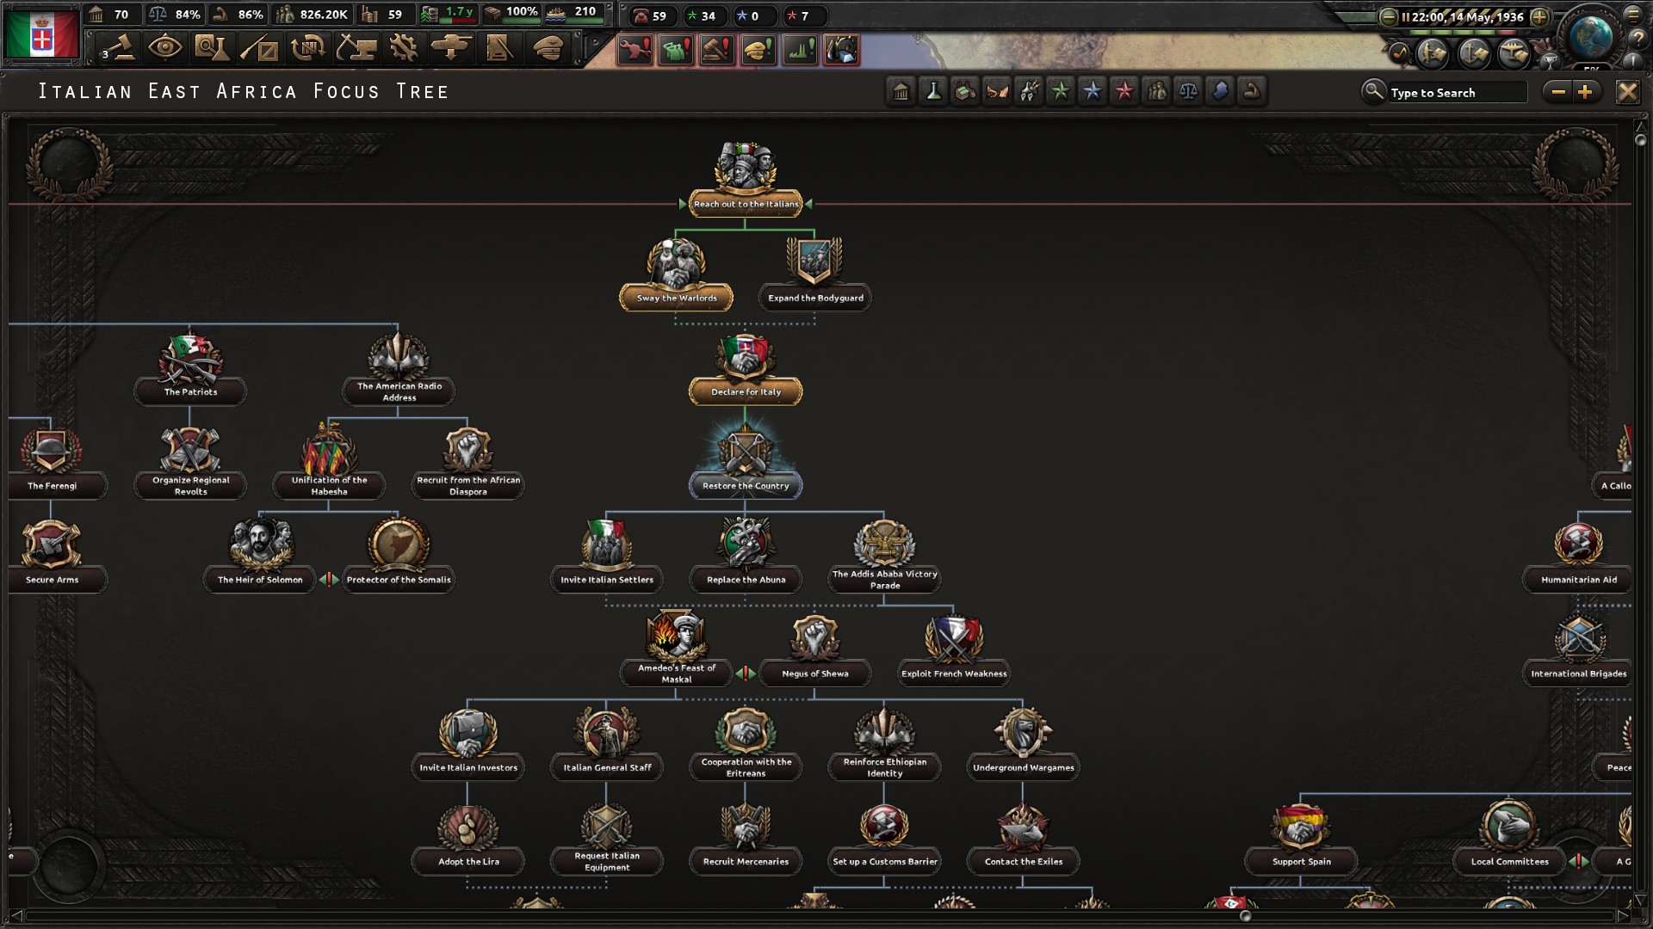
Task: Open the Research flask-and-magnifier menu
Action: pos(211,49)
